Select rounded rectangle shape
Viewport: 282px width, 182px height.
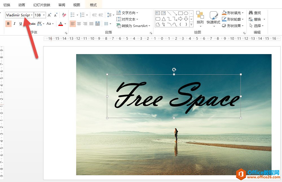[158, 19]
